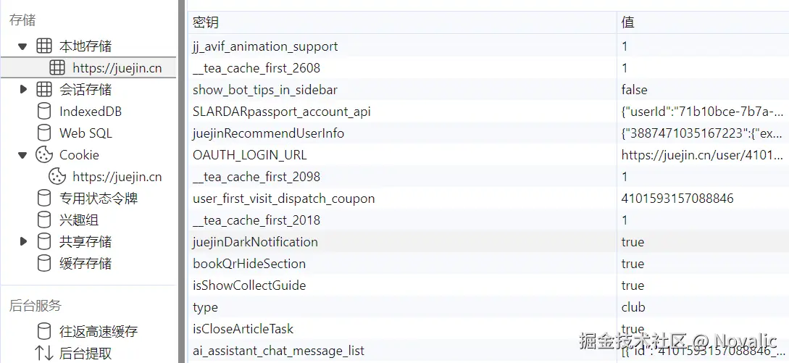Select the isShowCollectGuide key
789x363 pixels.
249,285
